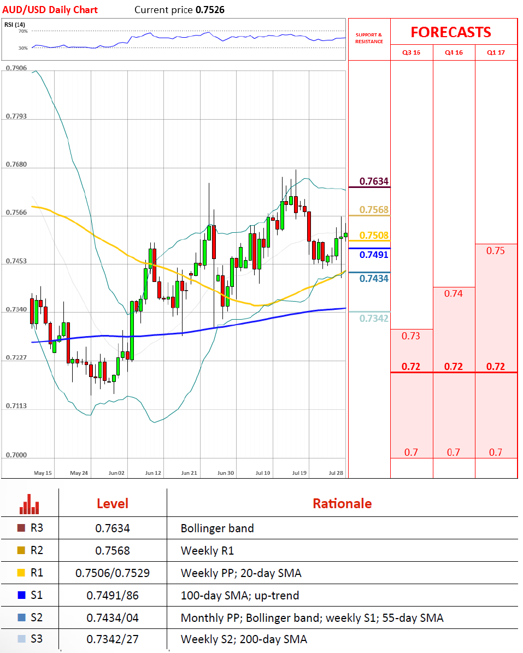Select the yellow R1 color swatch
523x653 pixels.
[x=21, y=573]
